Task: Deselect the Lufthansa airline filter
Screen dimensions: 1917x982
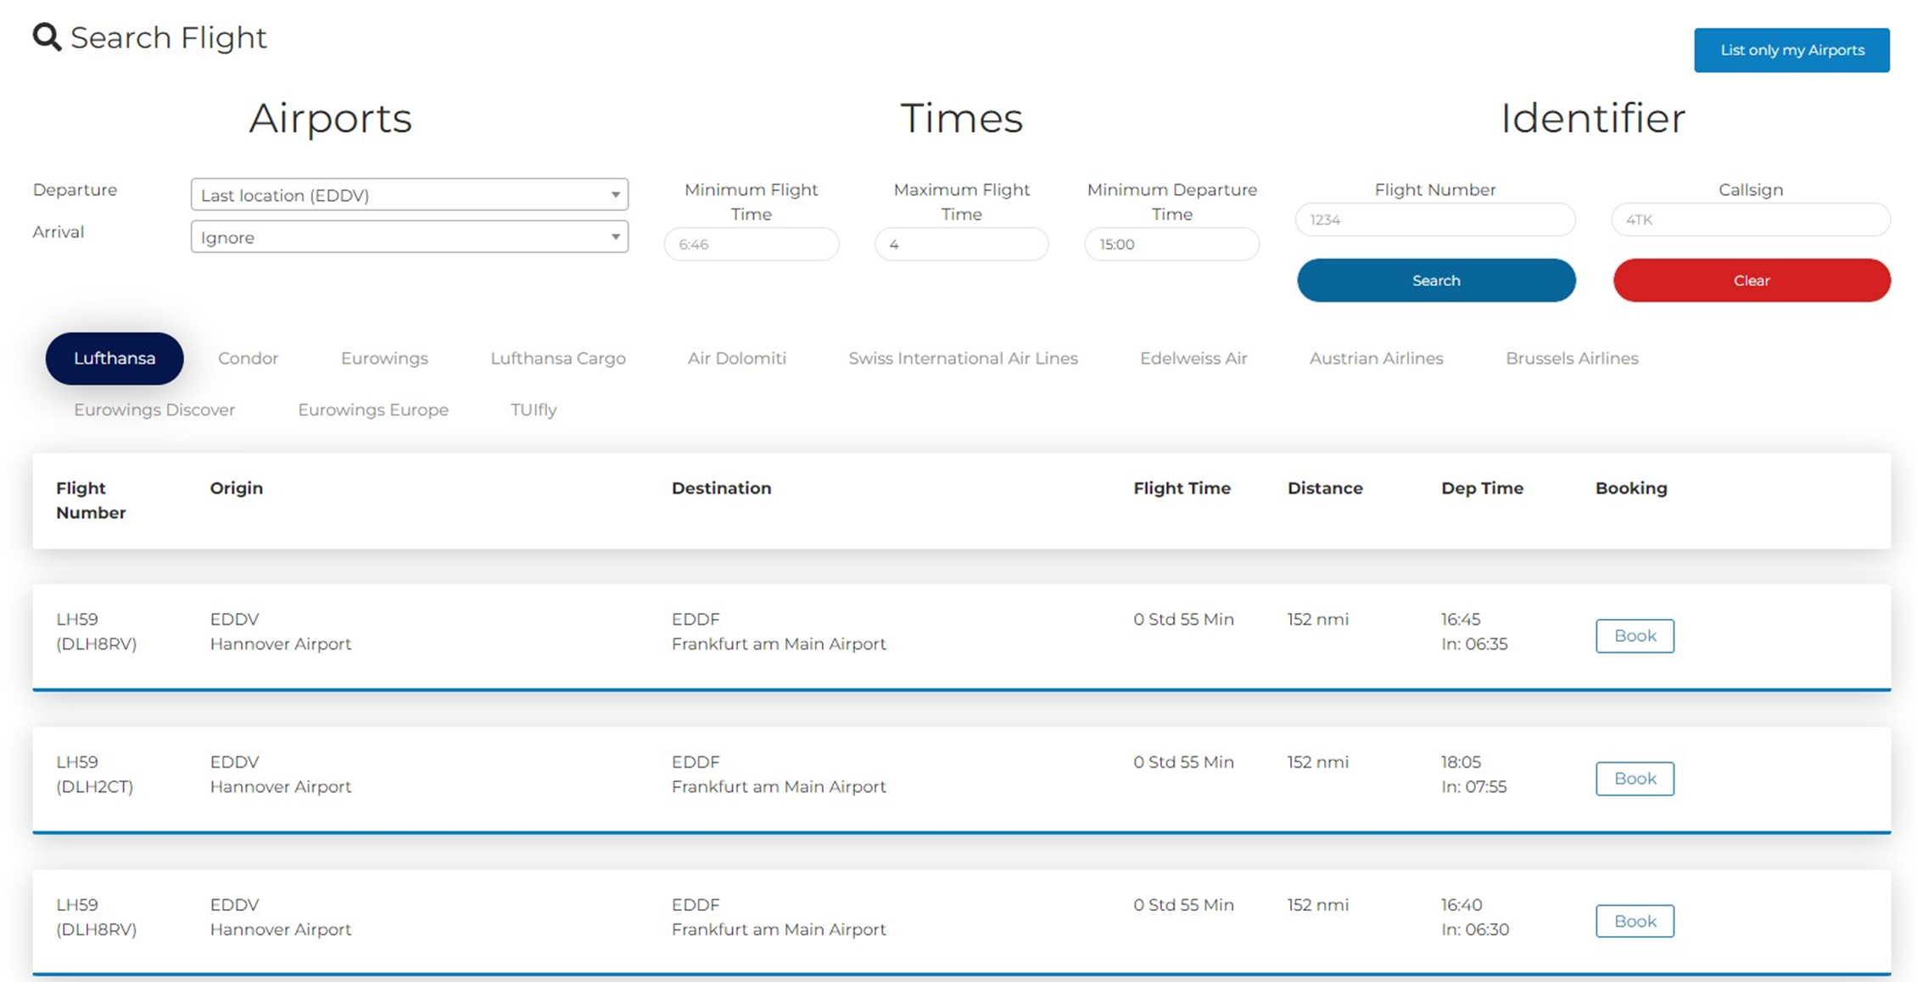Action: pyautogui.click(x=114, y=358)
